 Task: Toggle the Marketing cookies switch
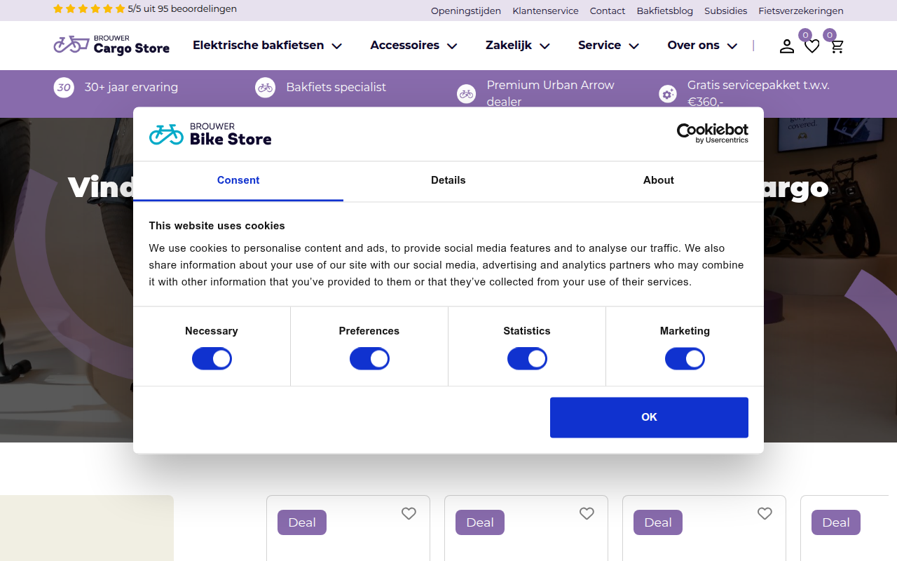coord(685,359)
